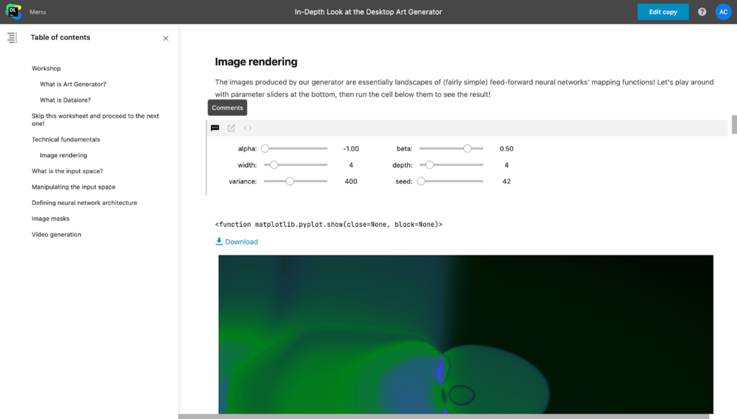The image size is (737, 419).
Task: Click the cell open-in-new-window icon
Action: (x=231, y=128)
